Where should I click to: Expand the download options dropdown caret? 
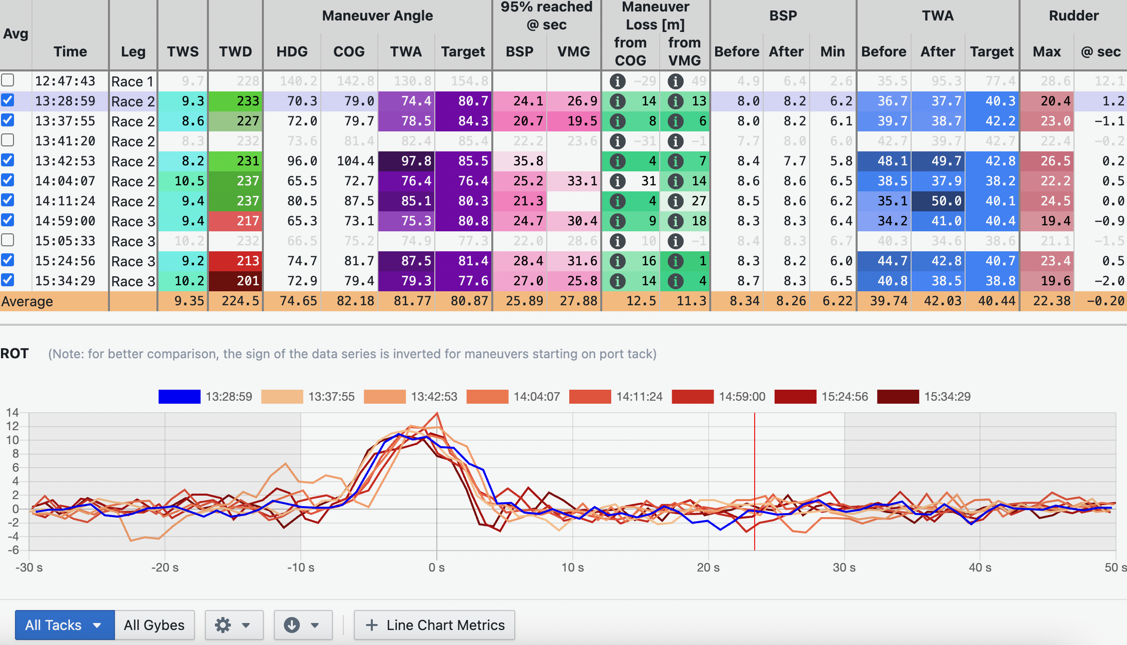[x=315, y=626]
